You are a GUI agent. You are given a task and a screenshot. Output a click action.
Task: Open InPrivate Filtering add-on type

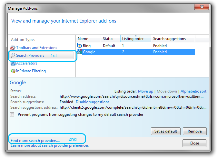click(31, 71)
